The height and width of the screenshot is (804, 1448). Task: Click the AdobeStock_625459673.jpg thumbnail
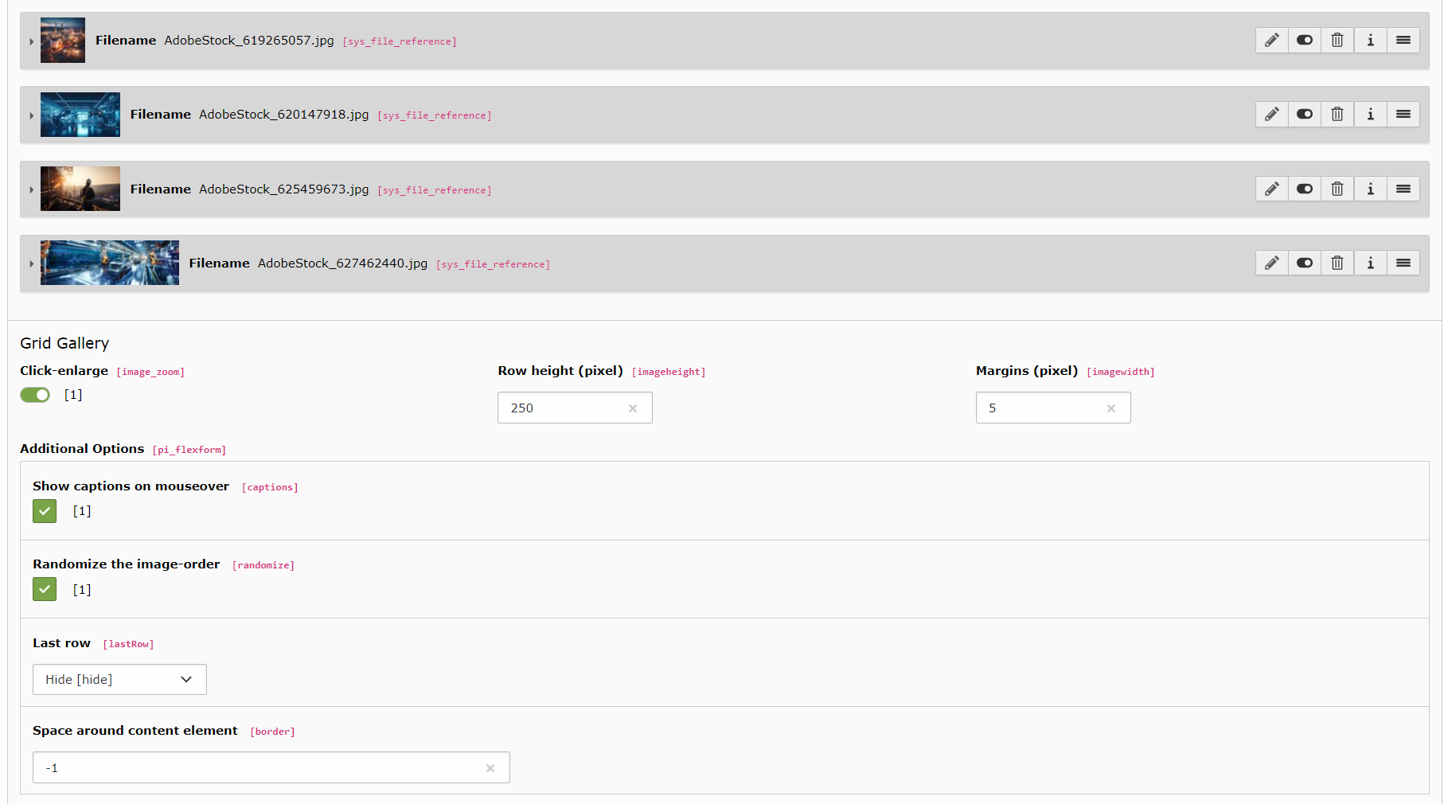80,189
